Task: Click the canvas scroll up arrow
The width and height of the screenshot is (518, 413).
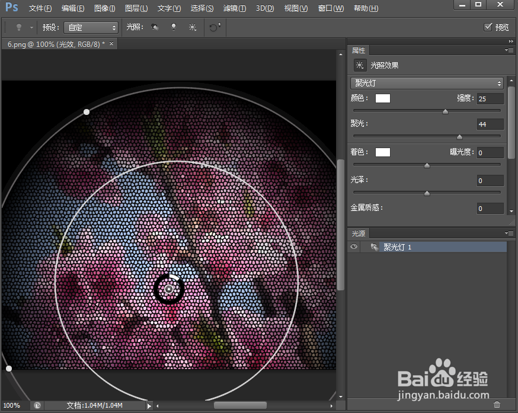Action: point(341,54)
